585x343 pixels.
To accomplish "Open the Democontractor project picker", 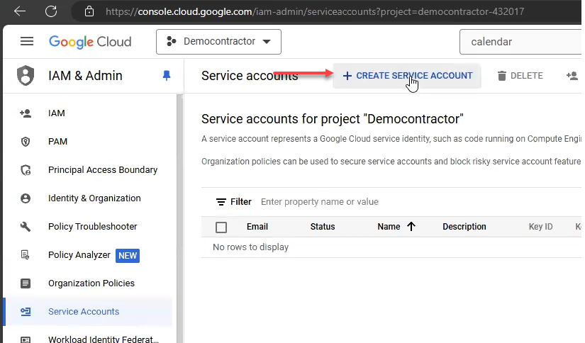I will click(x=218, y=42).
